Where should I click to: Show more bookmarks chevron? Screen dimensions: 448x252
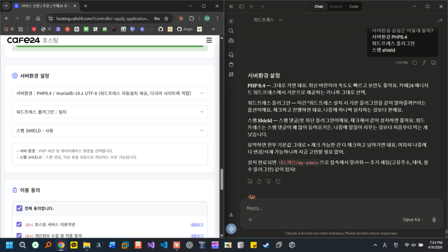pyautogui.click(x=213, y=29)
